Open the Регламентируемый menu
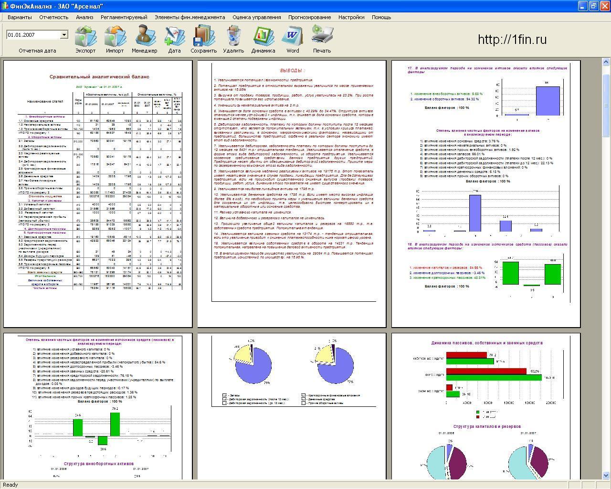Viewport: 611px width, 489px height. pos(124,17)
